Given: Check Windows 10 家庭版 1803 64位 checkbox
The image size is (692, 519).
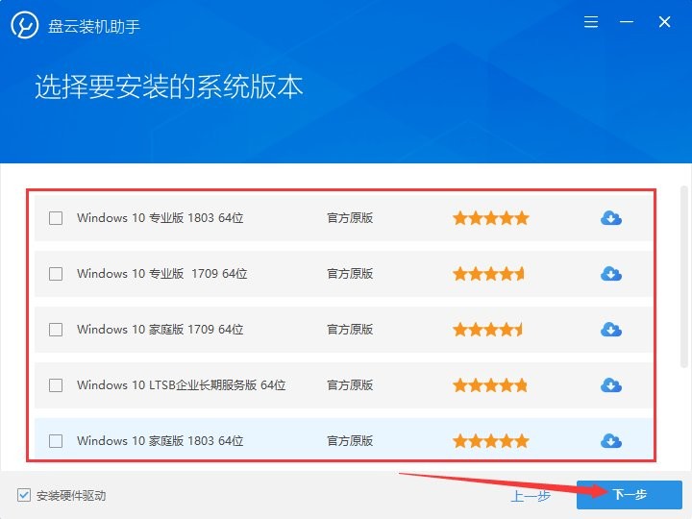Looking at the screenshot, I should pos(56,441).
